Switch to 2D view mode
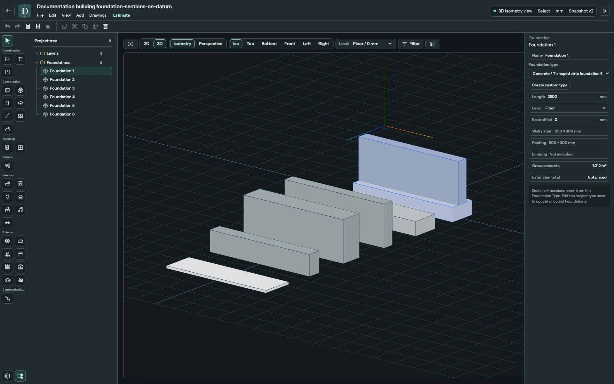The width and height of the screenshot is (614, 384). (146, 44)
